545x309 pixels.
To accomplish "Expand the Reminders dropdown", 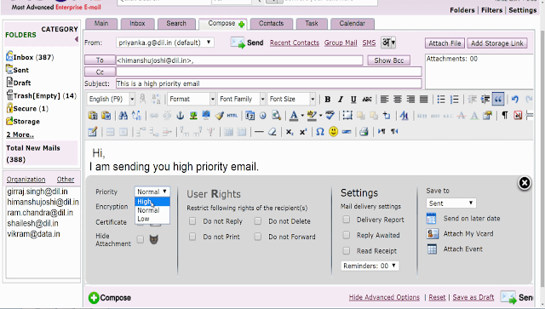I will coord(370,266).
